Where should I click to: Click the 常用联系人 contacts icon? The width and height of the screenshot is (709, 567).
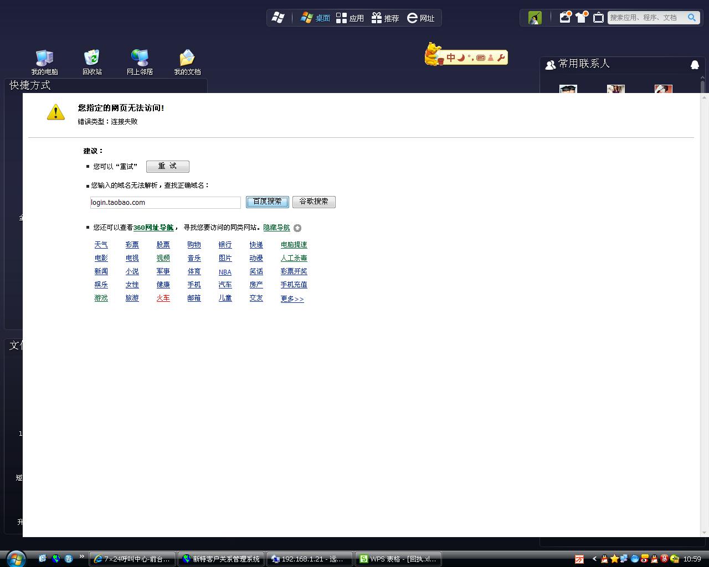[x=550, y=65]
